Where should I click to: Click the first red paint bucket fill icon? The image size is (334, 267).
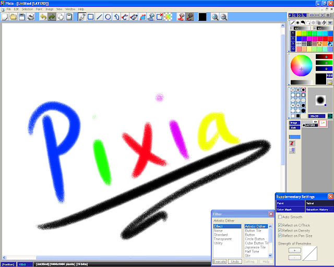(181, 17)
